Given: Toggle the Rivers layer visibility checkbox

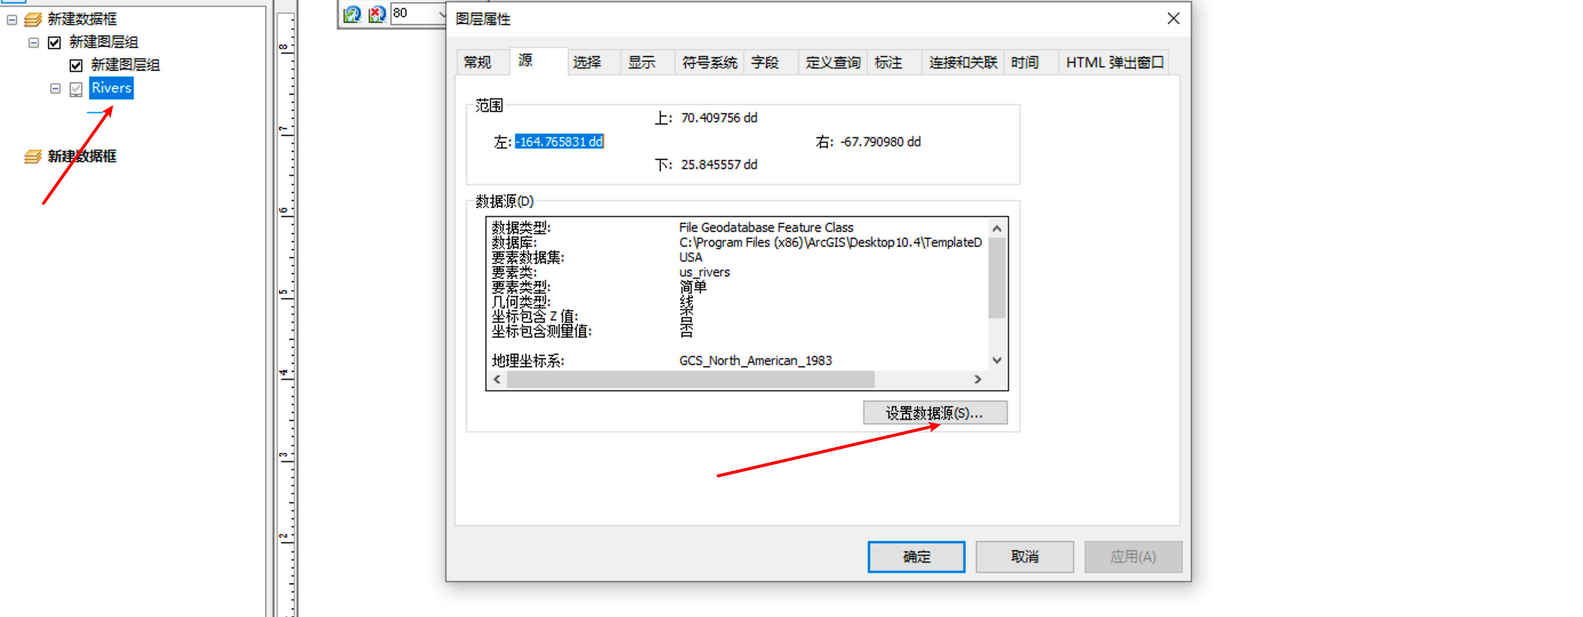Looking at the screenshot, I should (x=76, y=89).
